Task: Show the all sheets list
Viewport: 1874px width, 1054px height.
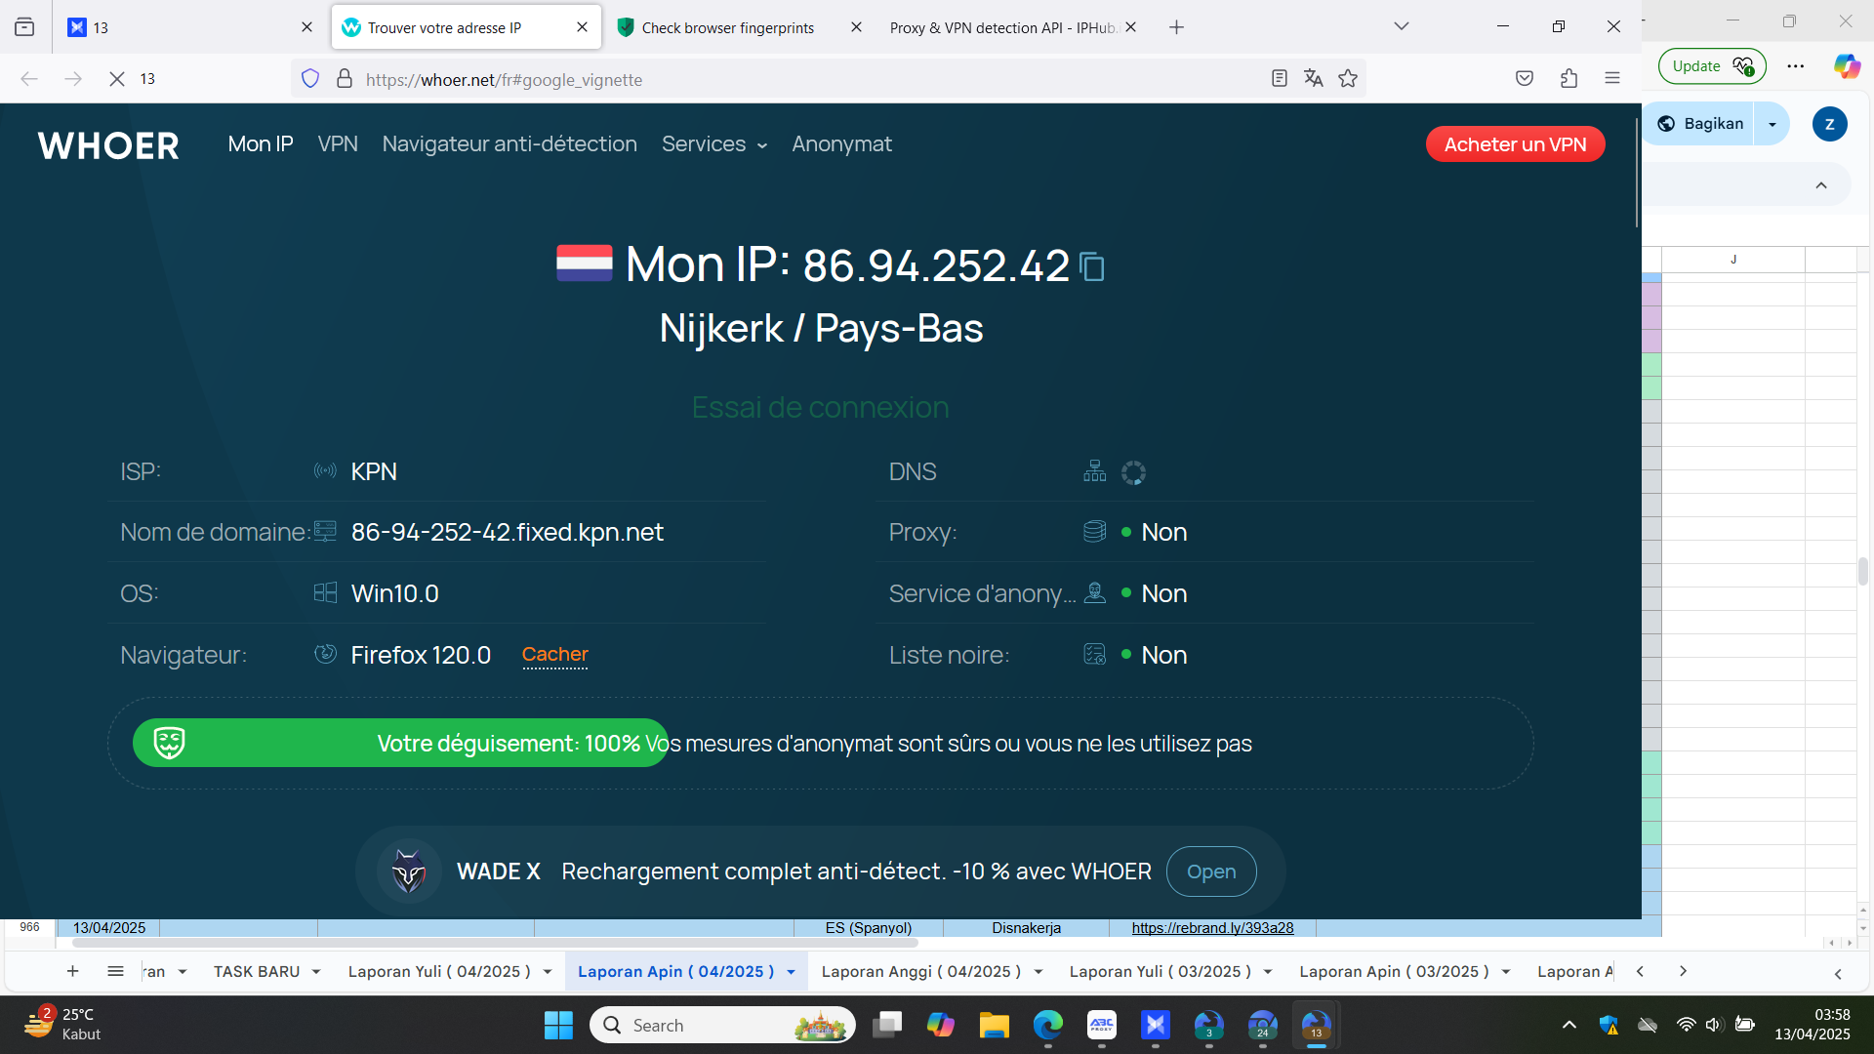Action: click(x=115, y=971)
